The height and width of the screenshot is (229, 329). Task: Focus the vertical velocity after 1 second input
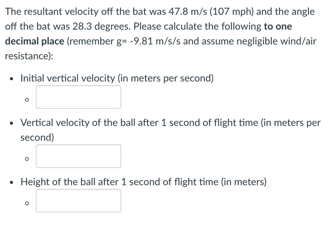click(x=78, y=156)
